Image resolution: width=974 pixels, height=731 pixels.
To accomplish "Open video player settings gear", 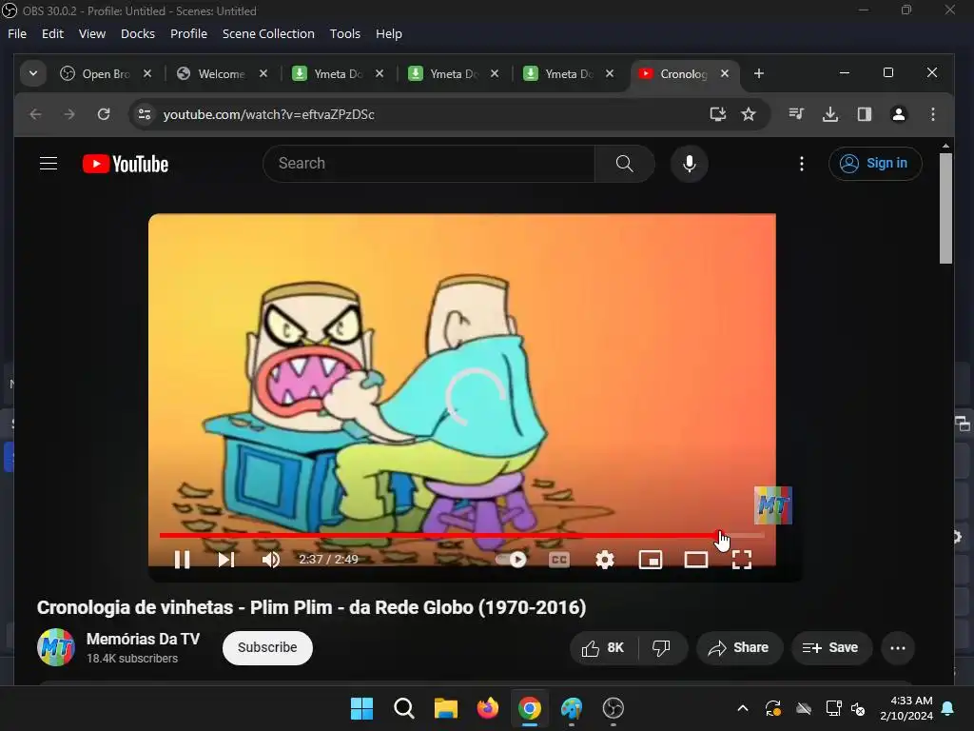I will tap(604, 560).
